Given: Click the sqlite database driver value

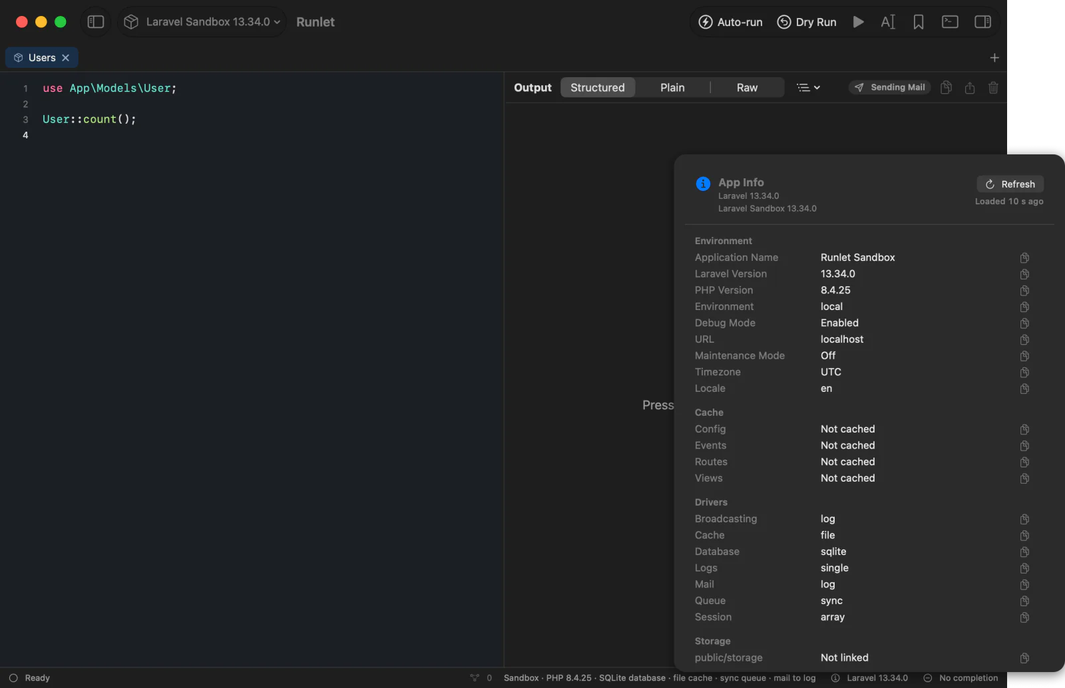Looking at the screenshot, I should coord(833,552).
